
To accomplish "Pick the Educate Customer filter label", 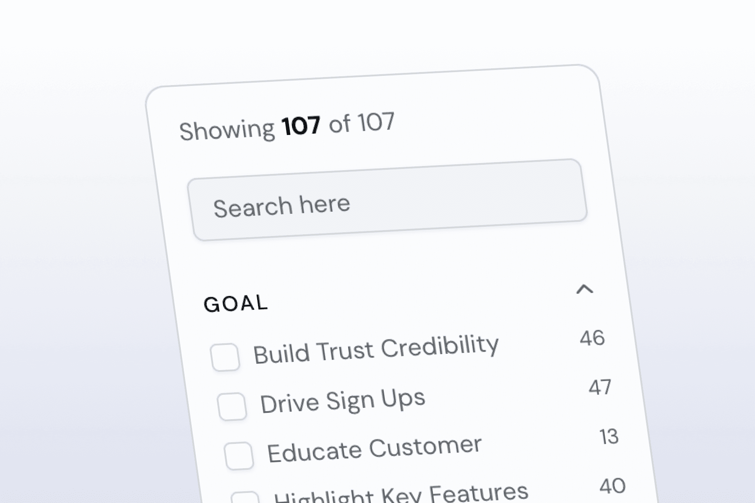I will pyautogui.click(x=374, y=450).
